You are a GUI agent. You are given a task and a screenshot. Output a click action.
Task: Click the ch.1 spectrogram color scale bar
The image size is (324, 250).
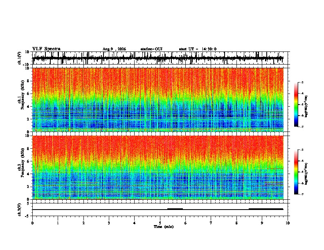(296, 105)
